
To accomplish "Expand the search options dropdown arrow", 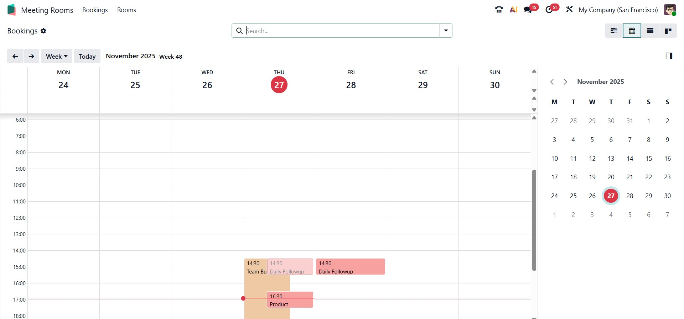I will tap(446, 31).
